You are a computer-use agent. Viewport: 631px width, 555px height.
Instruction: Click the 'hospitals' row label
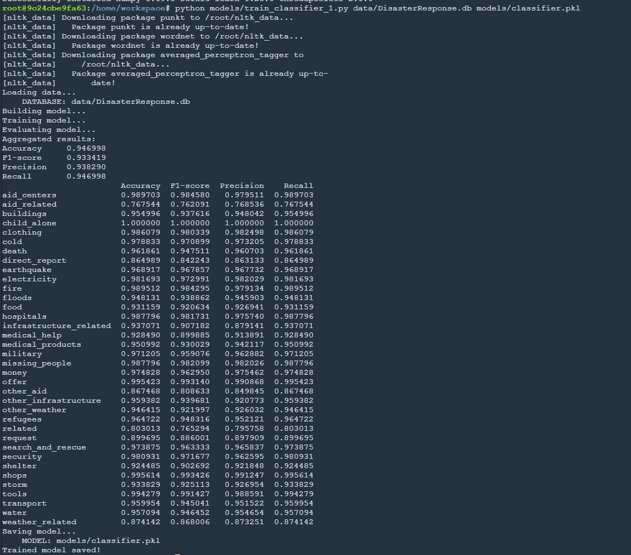(x=24, y=317)
